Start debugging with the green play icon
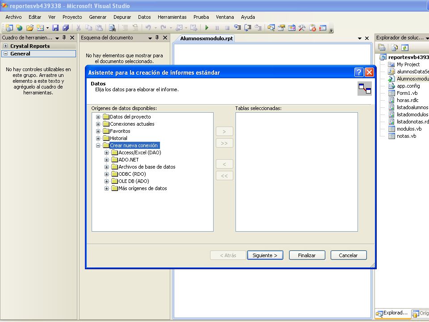Viewport: 429px width, 322px height. coord(207,28)
